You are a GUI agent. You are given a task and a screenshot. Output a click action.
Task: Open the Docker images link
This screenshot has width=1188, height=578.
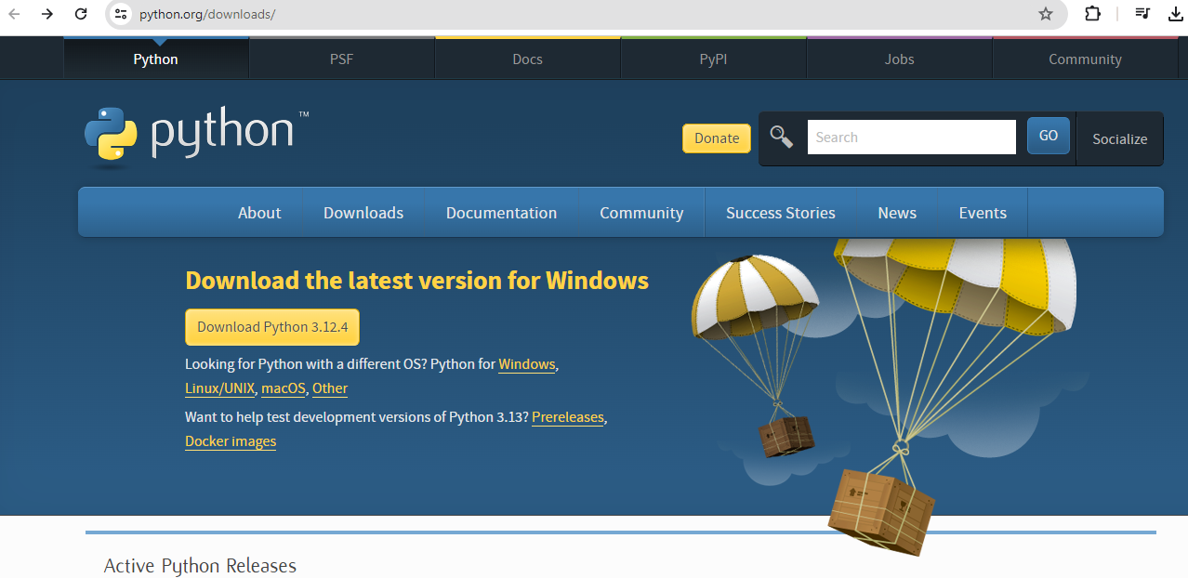(x=231, y=441)
